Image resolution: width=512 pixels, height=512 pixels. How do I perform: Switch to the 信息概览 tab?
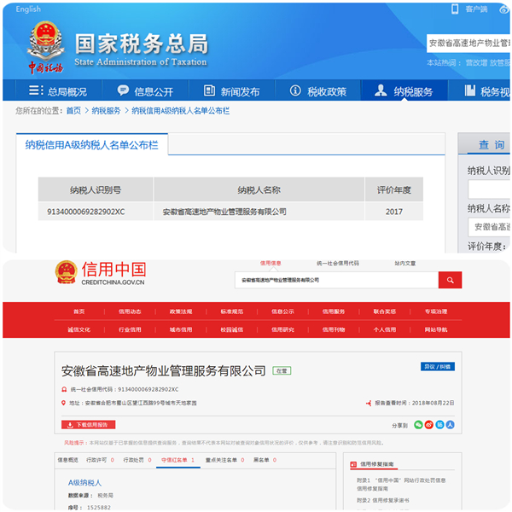68,460
